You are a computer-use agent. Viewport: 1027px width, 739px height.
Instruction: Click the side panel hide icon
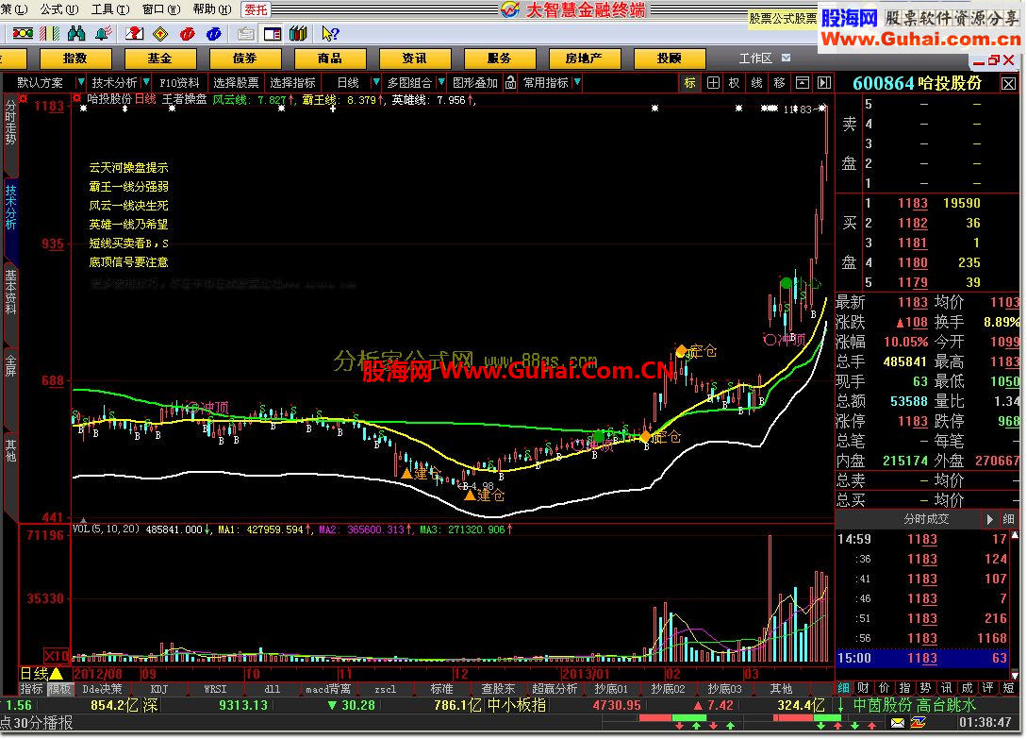coord(824,83)
